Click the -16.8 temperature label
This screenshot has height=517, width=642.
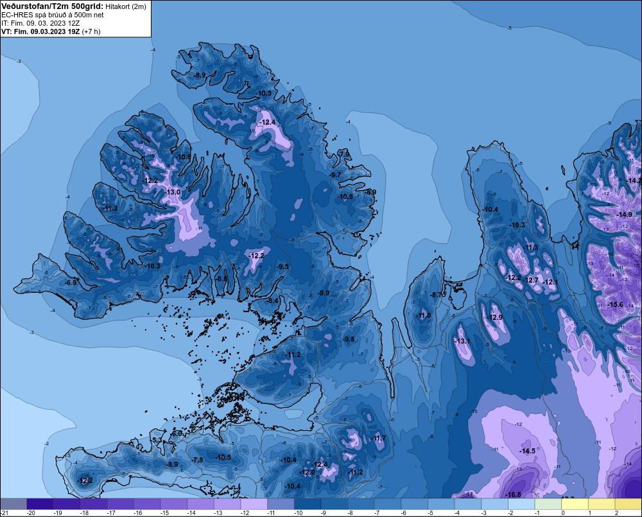[x=514, y=495]
